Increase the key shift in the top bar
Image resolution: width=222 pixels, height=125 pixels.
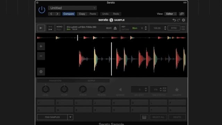pos(146,27)
